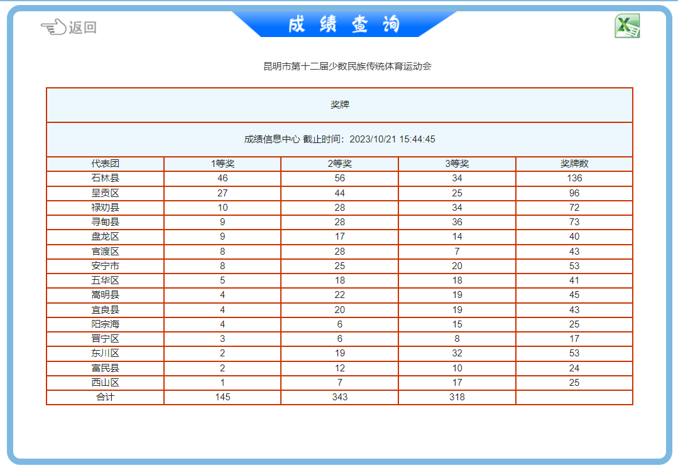
Task: Select the 代表团 column header
Action: point(105,164)
